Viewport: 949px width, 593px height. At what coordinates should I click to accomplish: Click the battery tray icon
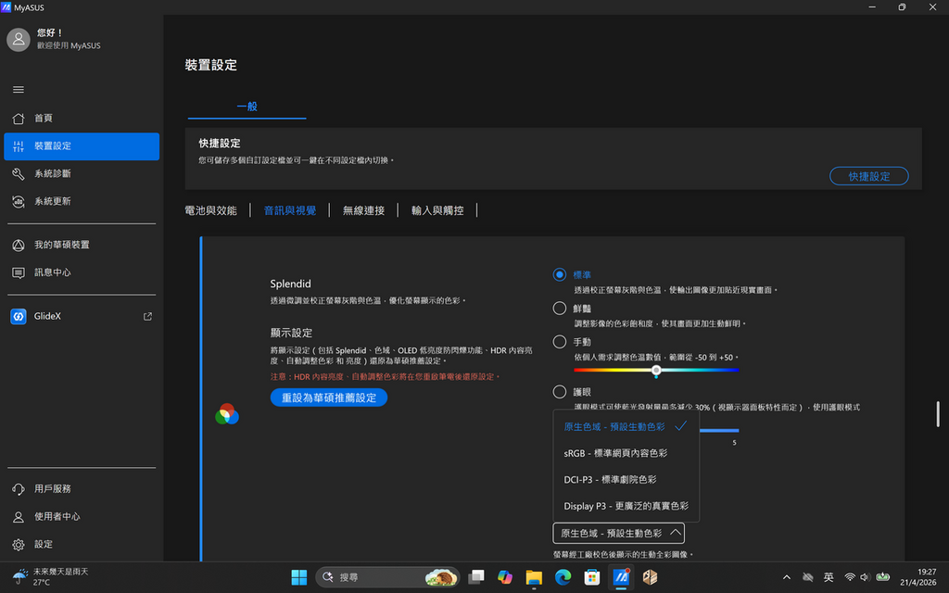883,577
